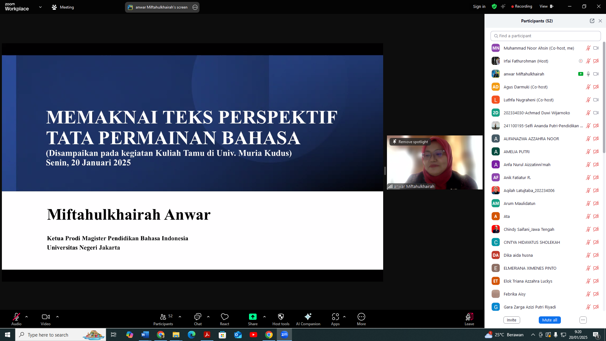Show hidden system tray icons arrow
Viewport: 606px width, 341px height.
(533, 335)
